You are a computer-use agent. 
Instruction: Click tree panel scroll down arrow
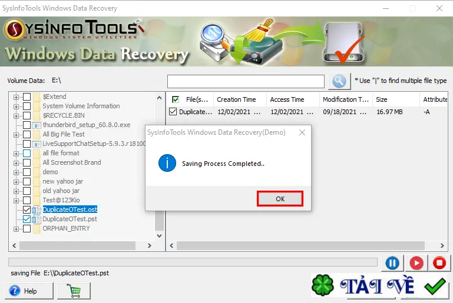pyautogui.click(x=159, y=235)
